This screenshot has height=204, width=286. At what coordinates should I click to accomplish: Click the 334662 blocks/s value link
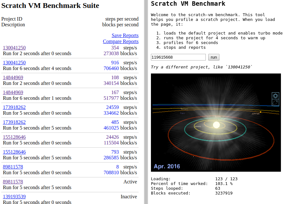(111, 113)
